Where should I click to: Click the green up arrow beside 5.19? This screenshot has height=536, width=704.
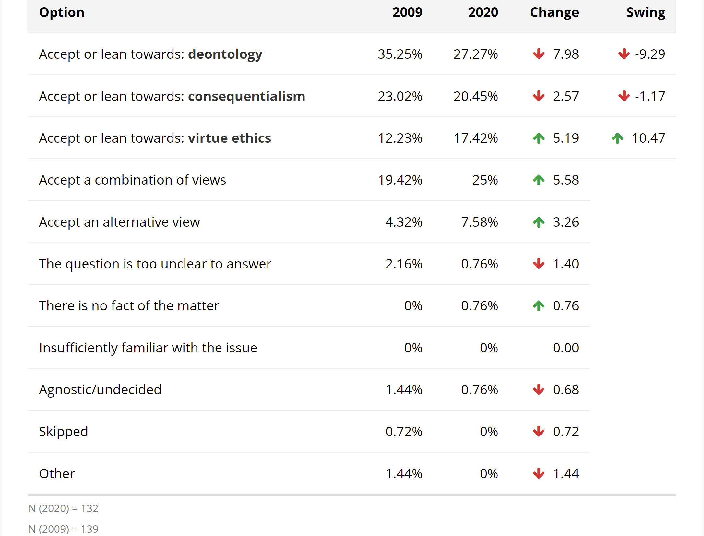click(539, 138)
